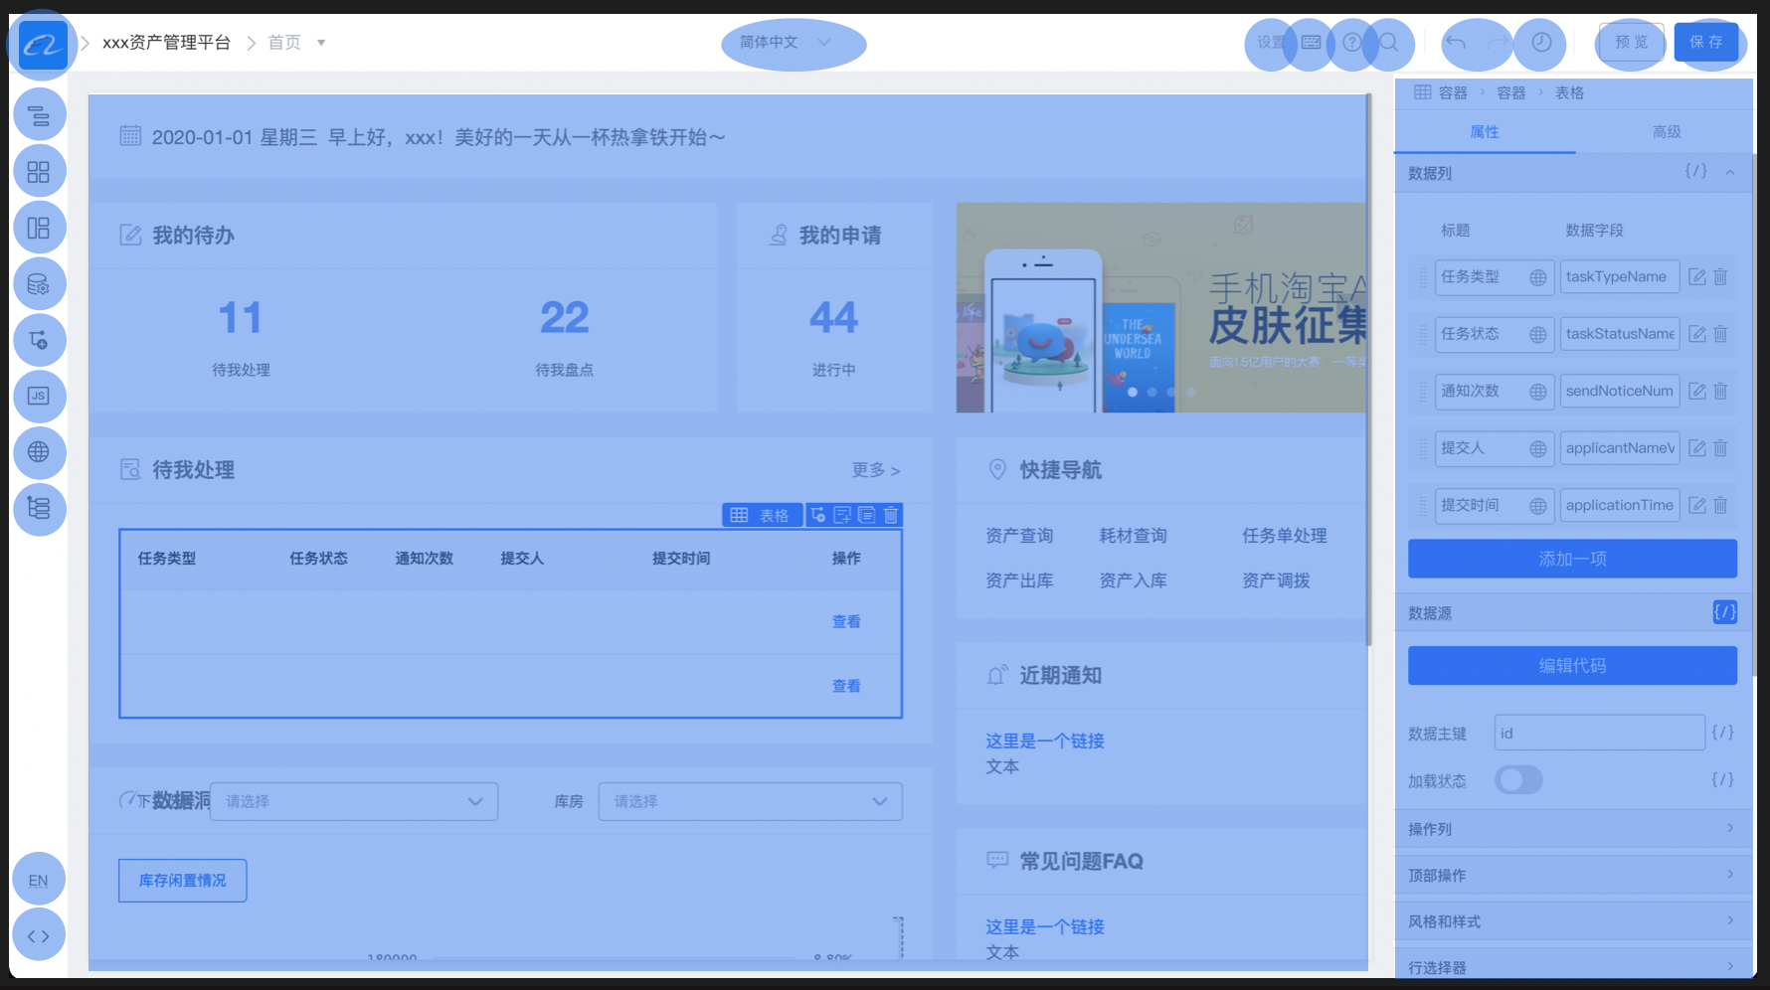1770x990 pixels.
Task: Expand the 风格和样式 section
Action: [x=1574, y=921]
